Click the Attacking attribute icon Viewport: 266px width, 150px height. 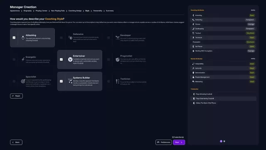193,15
